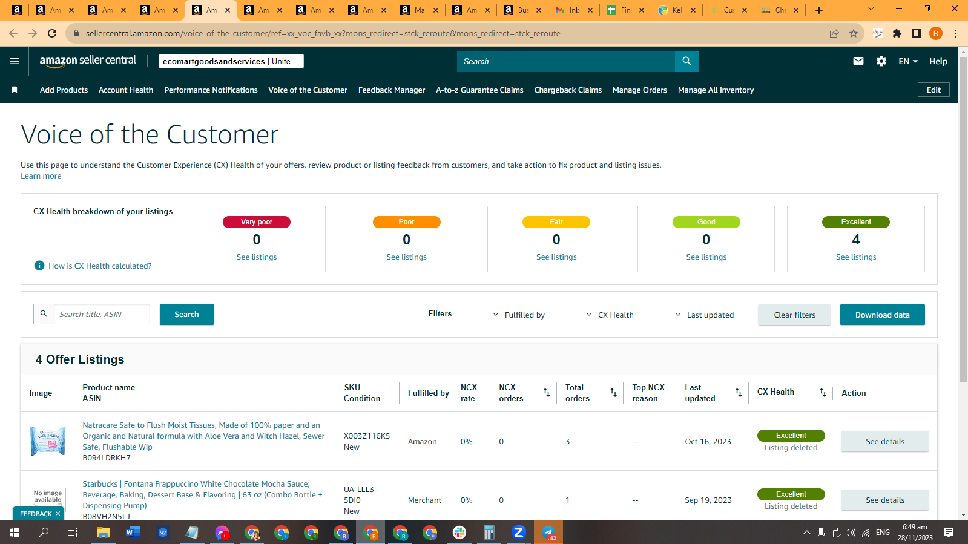
Task: See details for the Starbucks Fontana sauce listing
Action: 884,500
